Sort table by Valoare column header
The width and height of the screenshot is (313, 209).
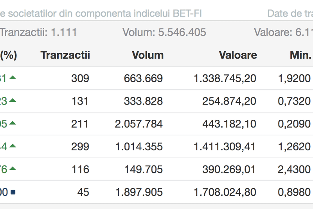click(238, 55)
